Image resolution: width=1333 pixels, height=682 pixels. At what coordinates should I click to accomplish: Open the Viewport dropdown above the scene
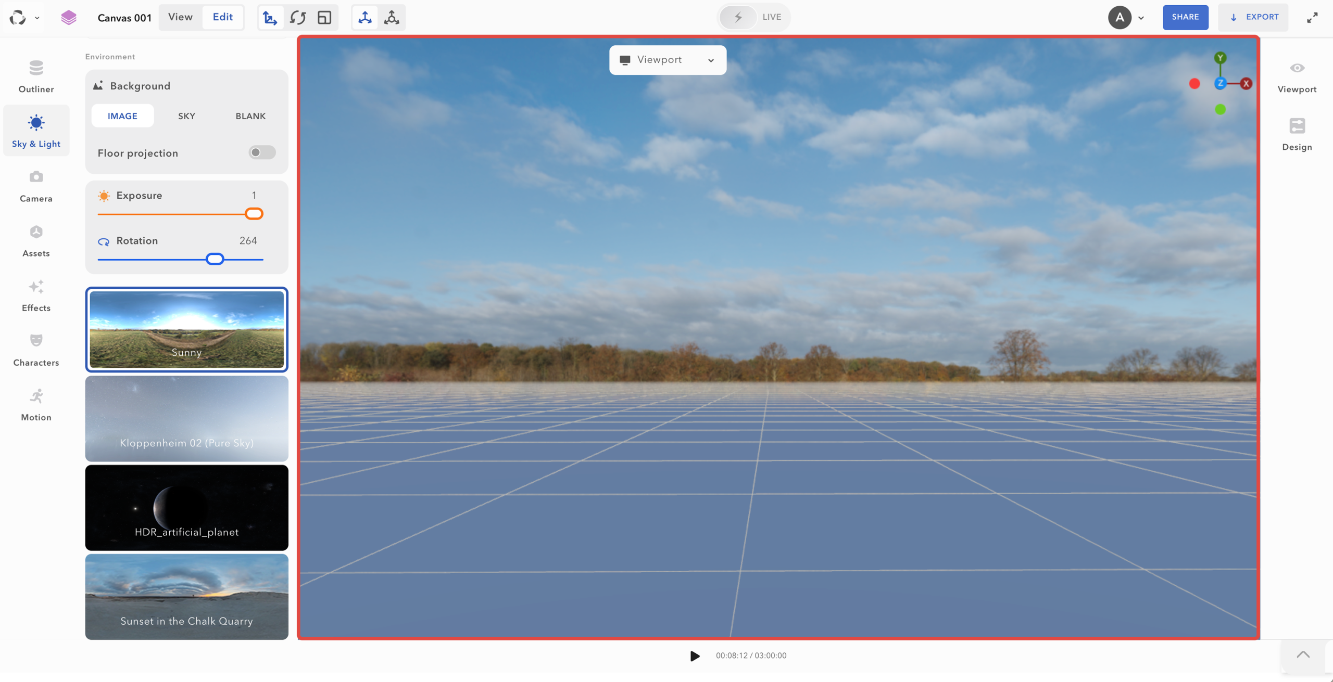point(667,59)
